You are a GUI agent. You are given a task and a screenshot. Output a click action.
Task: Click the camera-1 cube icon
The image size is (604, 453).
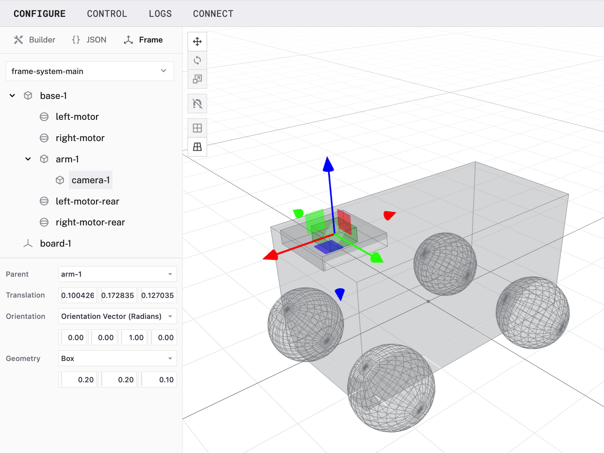coord(60,180)
